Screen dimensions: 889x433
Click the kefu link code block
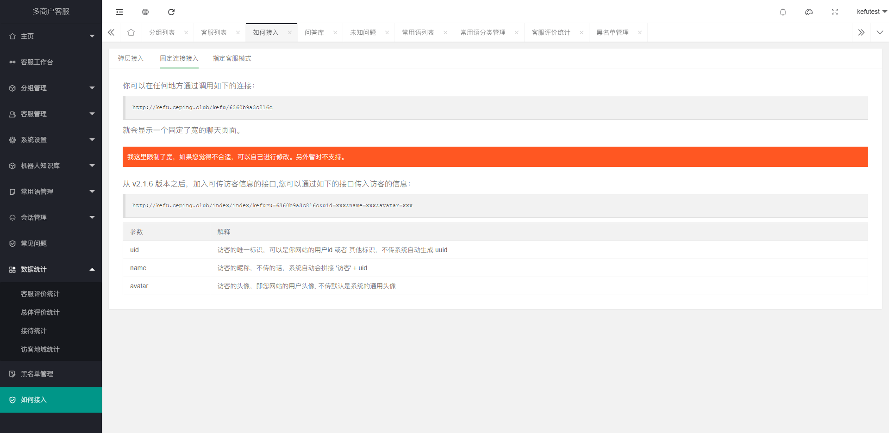[x=495, y=108]
